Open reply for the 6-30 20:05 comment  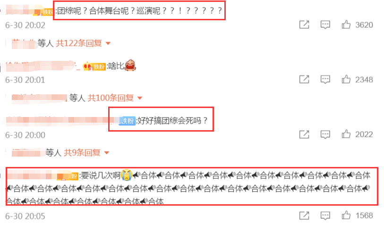click(x=325, y=216)
